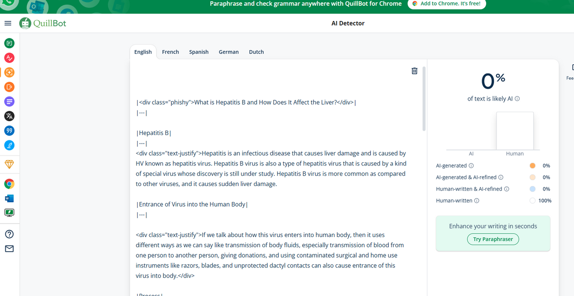Open QuillBot for Word sidebar icon
Viewport: 574px width, 296px height.
pos(9,198)
